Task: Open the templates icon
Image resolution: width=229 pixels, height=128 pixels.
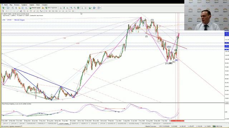Action: click(98, 8)
